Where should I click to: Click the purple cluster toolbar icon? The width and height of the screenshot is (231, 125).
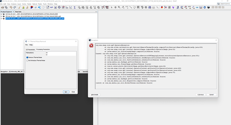173,7
